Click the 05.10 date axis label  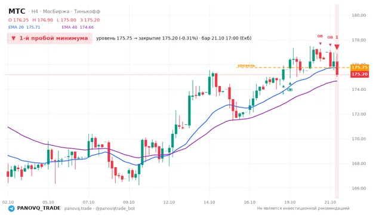48,202
